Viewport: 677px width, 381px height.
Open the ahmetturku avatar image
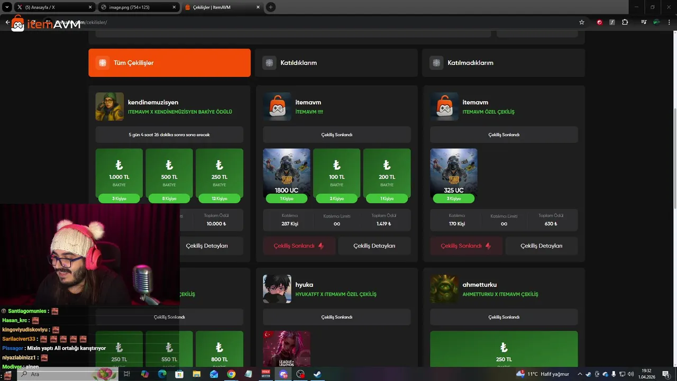pyautogui.click(x=444, y=288)
